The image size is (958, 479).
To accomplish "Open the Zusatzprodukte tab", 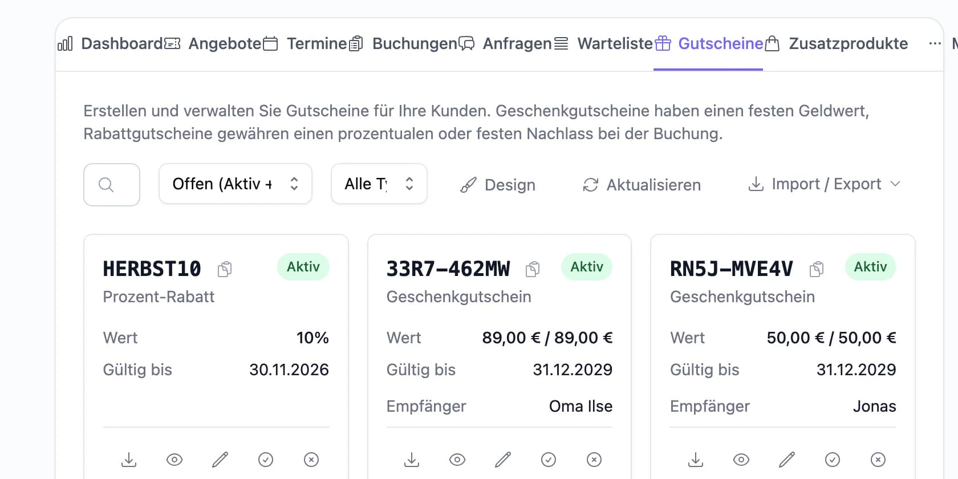I will click(836, 43).
